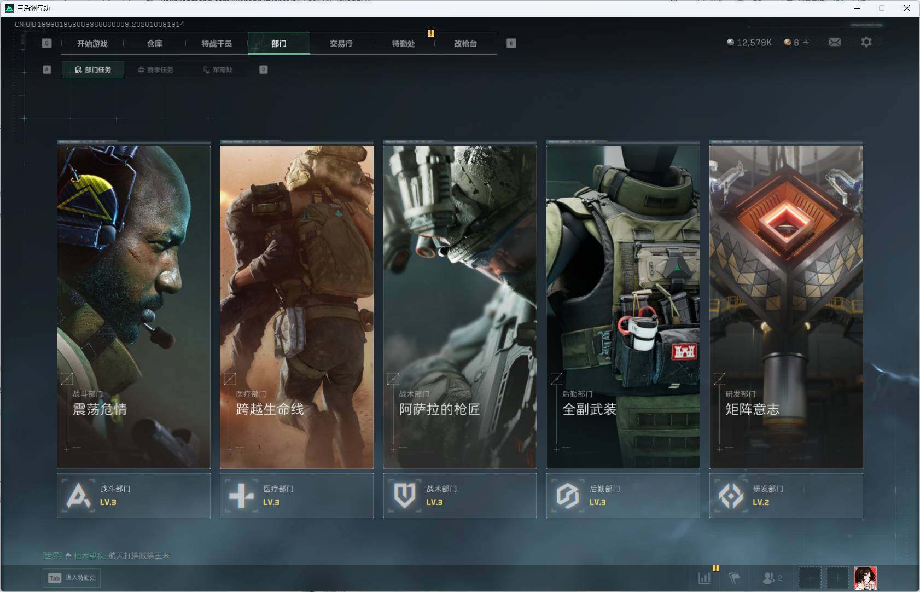Click the E key hint icon
Viewport: 920px width, 592px height.
click(x=511, y=43)
